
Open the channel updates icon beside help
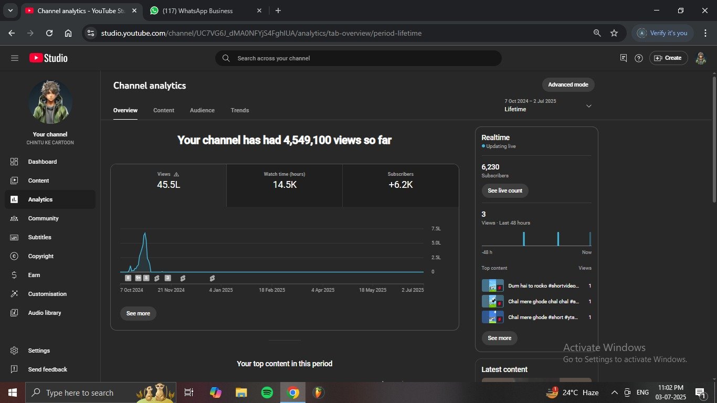click(x=624, y=58)
